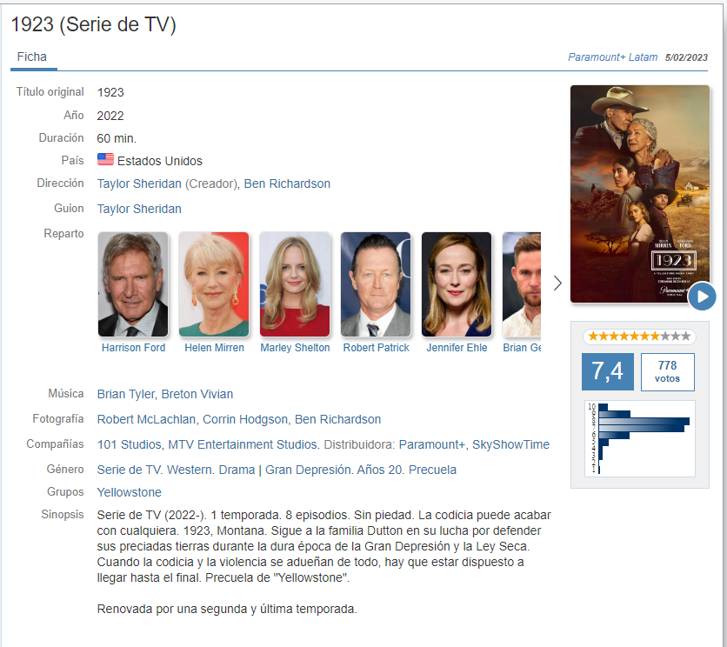Open Ben Richardson in the Dirección row
The width and height of the screenshot is (727, 647).
(x=287, y=184)
